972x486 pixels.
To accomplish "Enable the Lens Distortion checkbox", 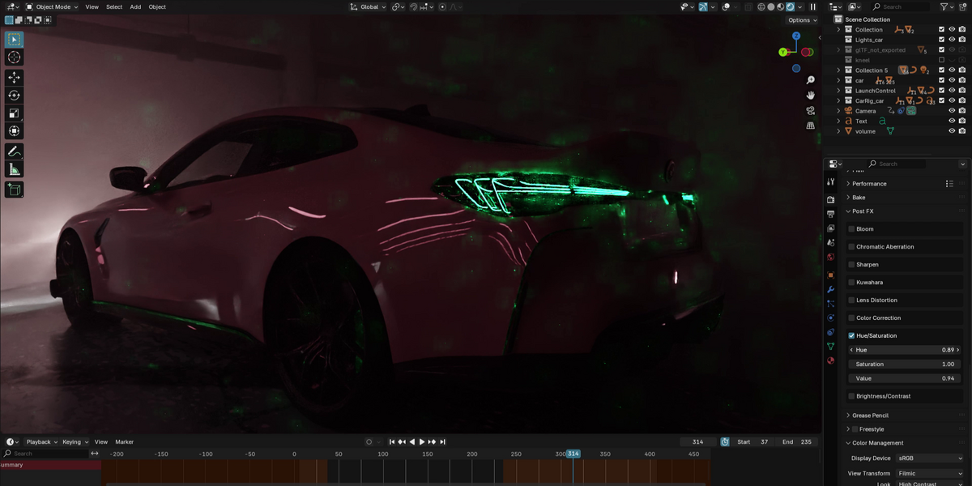I will pos(851,301).
